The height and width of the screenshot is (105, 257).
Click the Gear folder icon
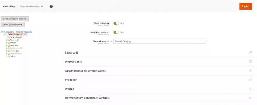(9, 45)
